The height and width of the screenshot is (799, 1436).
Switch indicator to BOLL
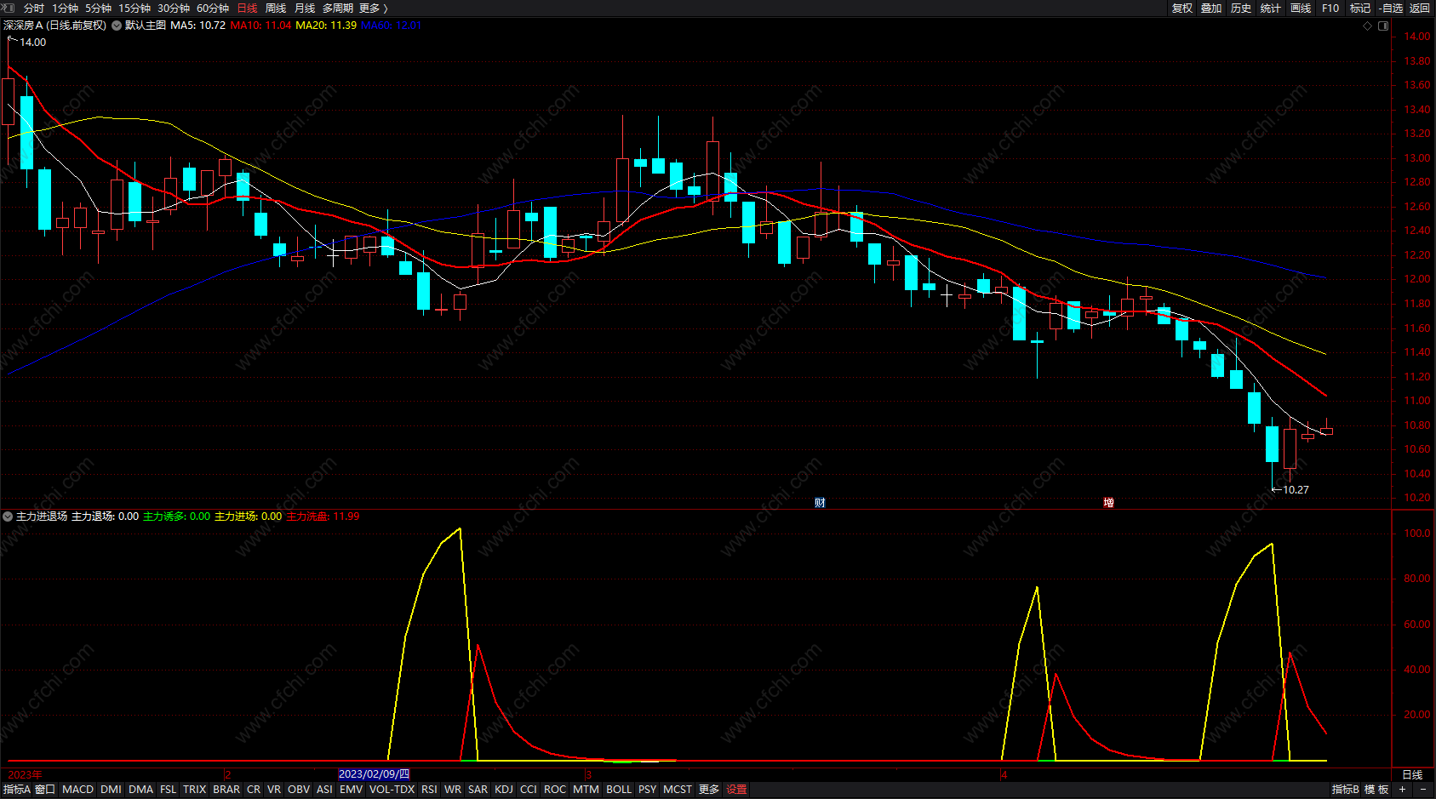click(619, 790)
